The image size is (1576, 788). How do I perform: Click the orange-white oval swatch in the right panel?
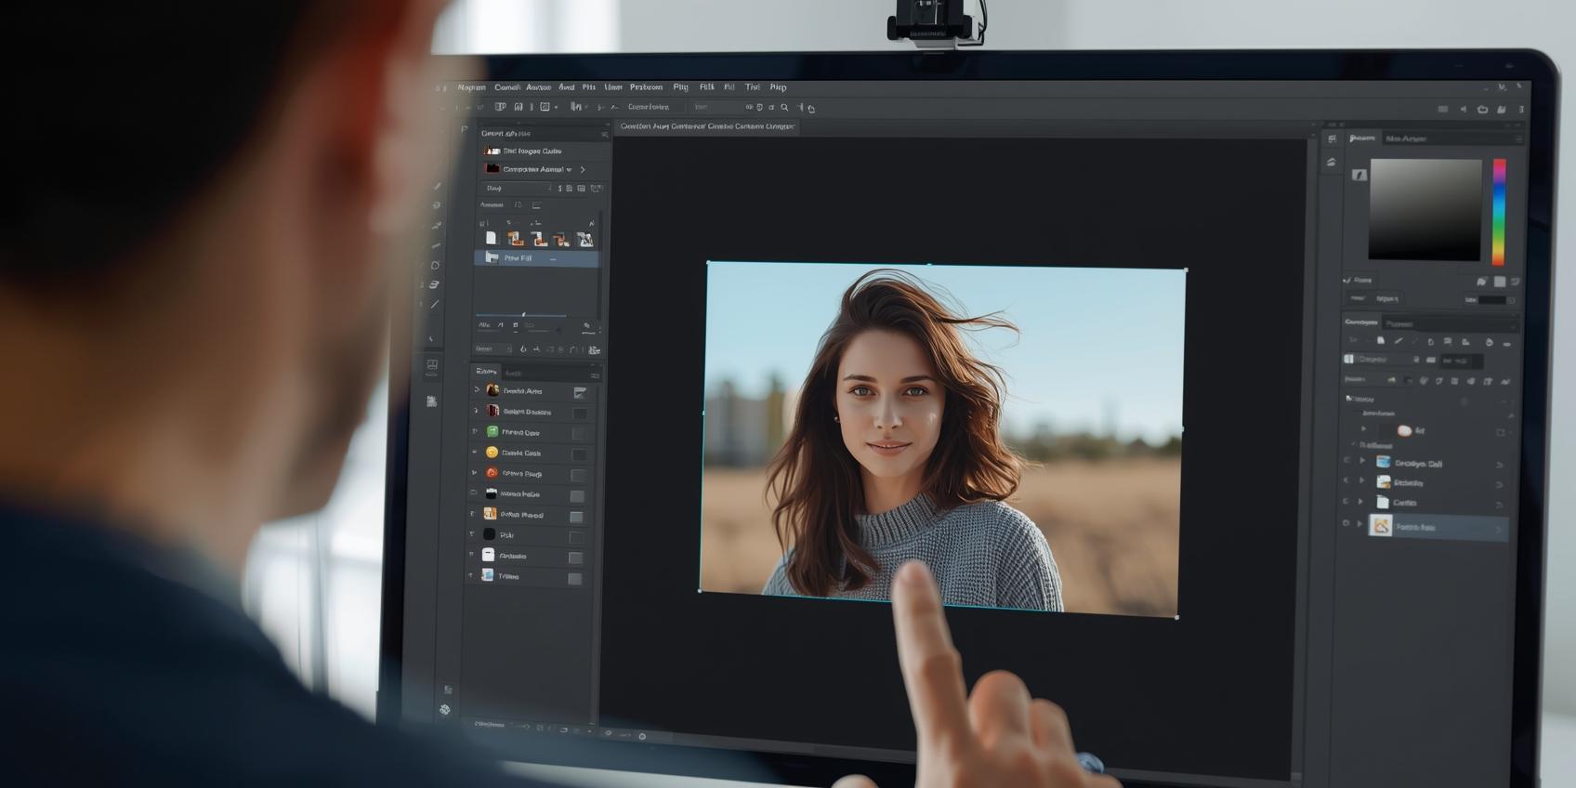click(x=1404, y=430)
